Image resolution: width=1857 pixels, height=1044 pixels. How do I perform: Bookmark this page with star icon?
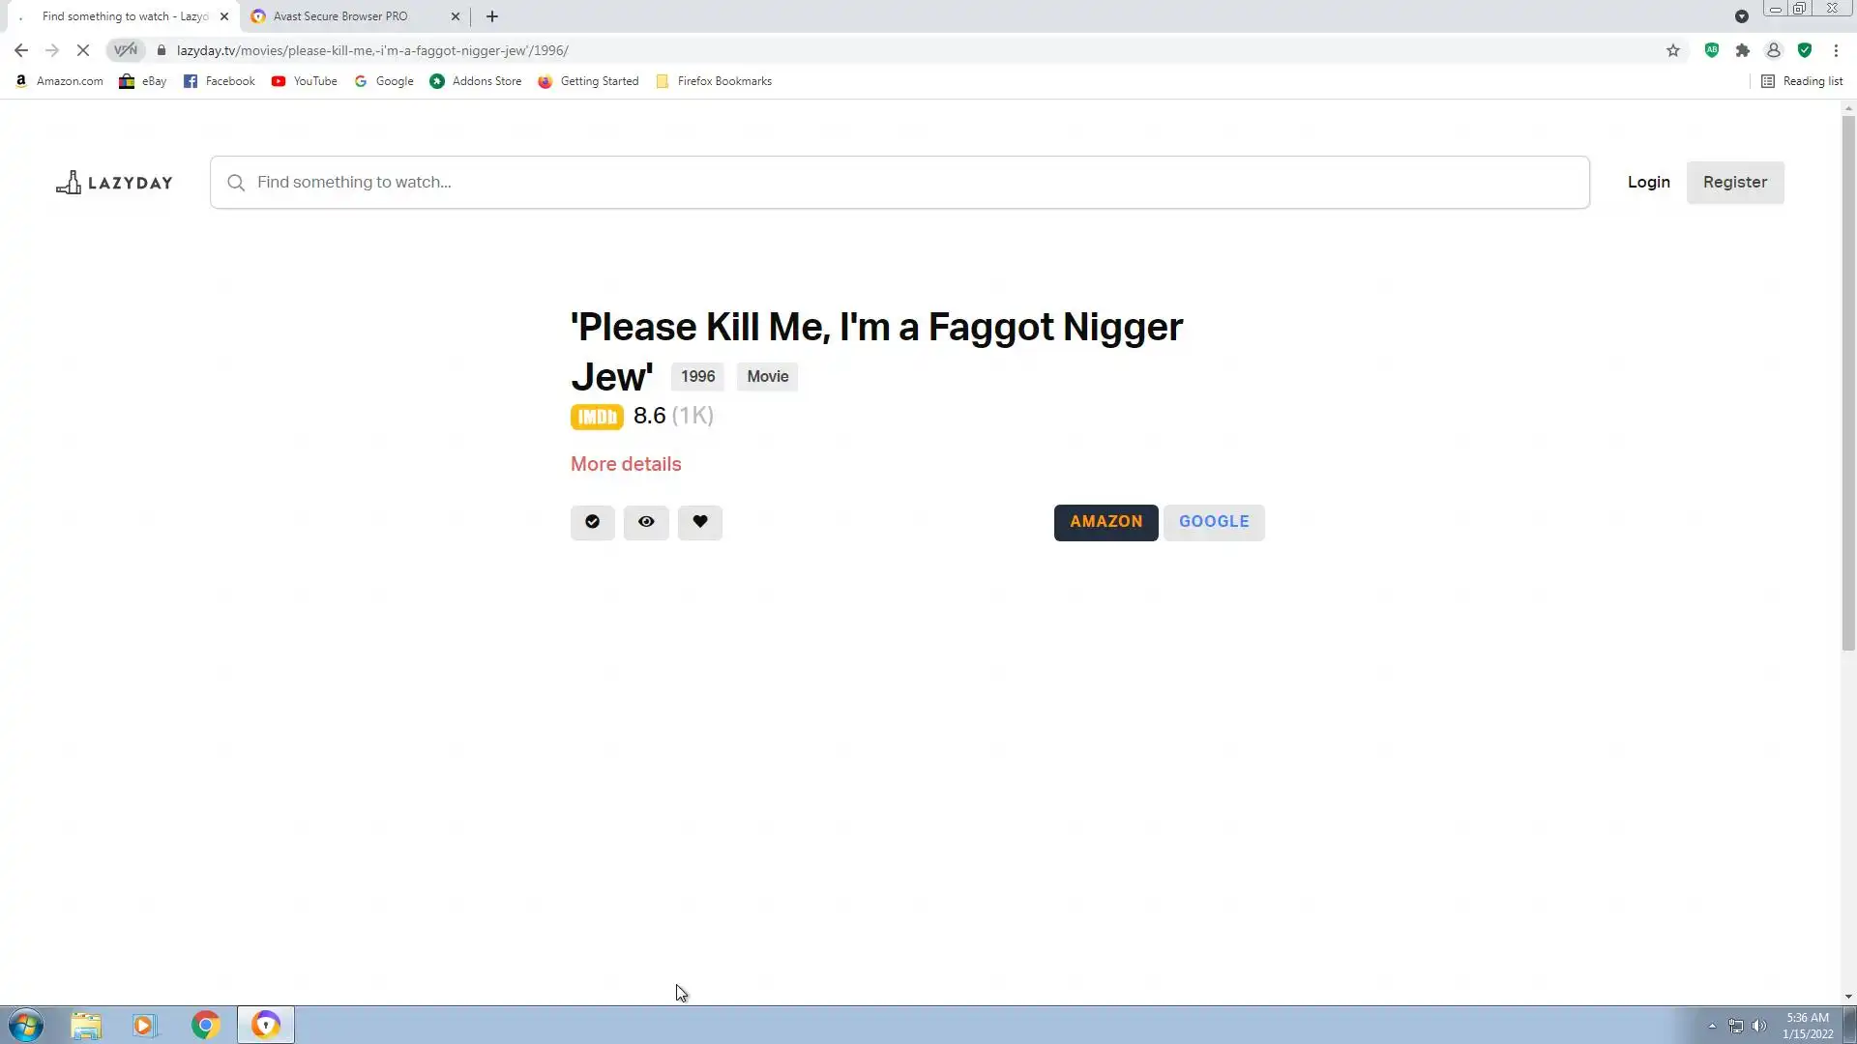1673,50
